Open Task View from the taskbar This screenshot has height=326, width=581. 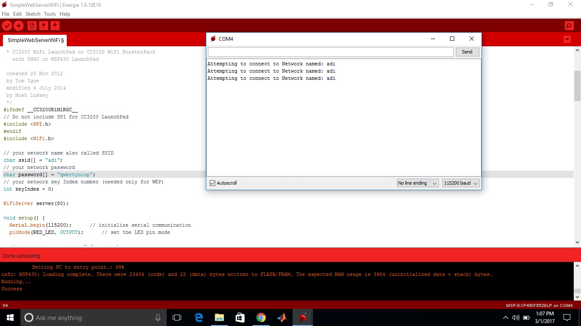coord(177,318)
